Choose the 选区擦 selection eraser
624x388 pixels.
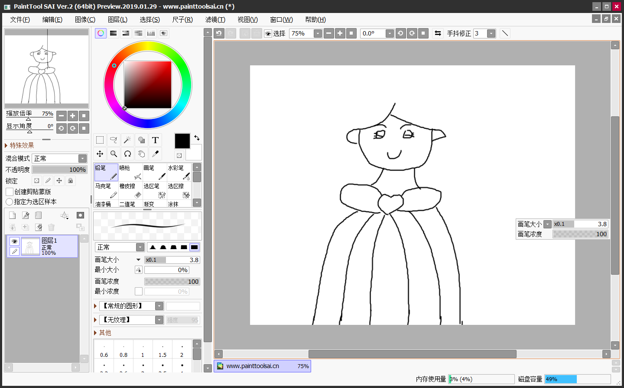(x=179, y=190)
